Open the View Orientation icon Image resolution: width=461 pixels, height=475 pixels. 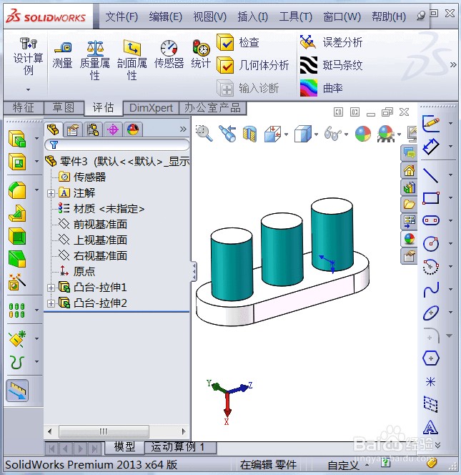point(272,134)
